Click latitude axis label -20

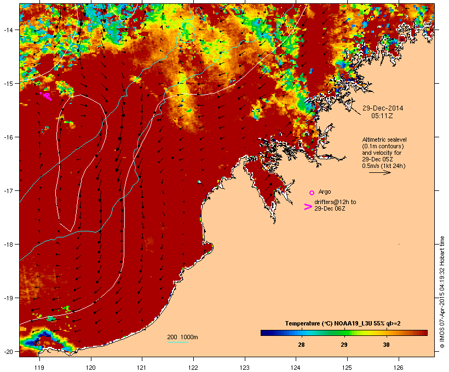tap(8, 351)
